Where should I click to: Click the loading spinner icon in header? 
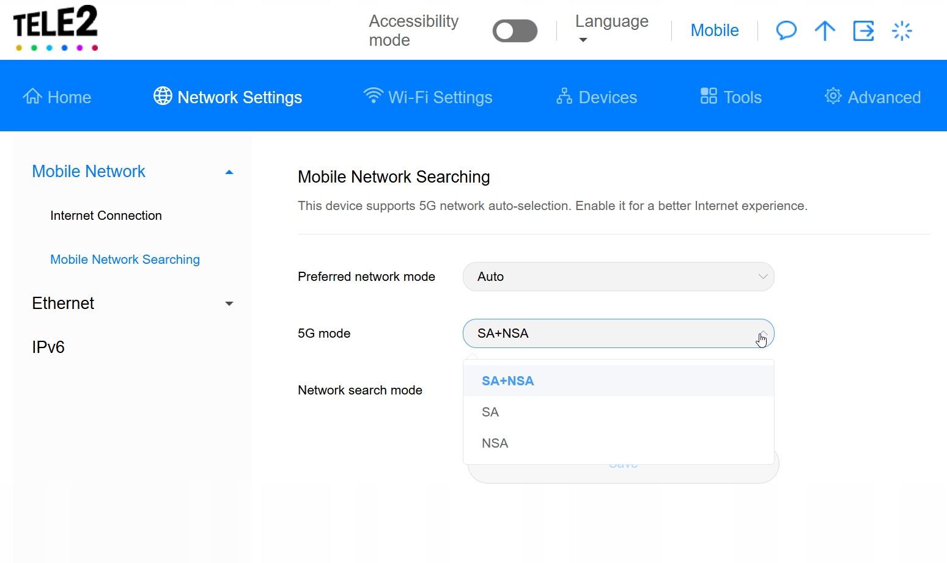click(x=902, y=31)
